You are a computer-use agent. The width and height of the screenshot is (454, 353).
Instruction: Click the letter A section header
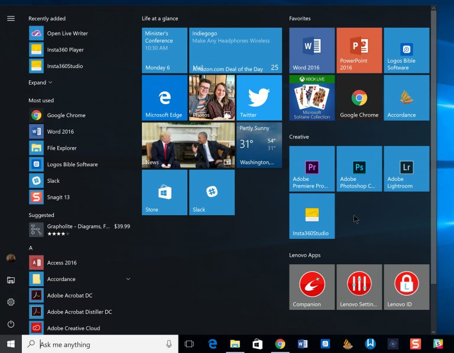click(31, 248)
